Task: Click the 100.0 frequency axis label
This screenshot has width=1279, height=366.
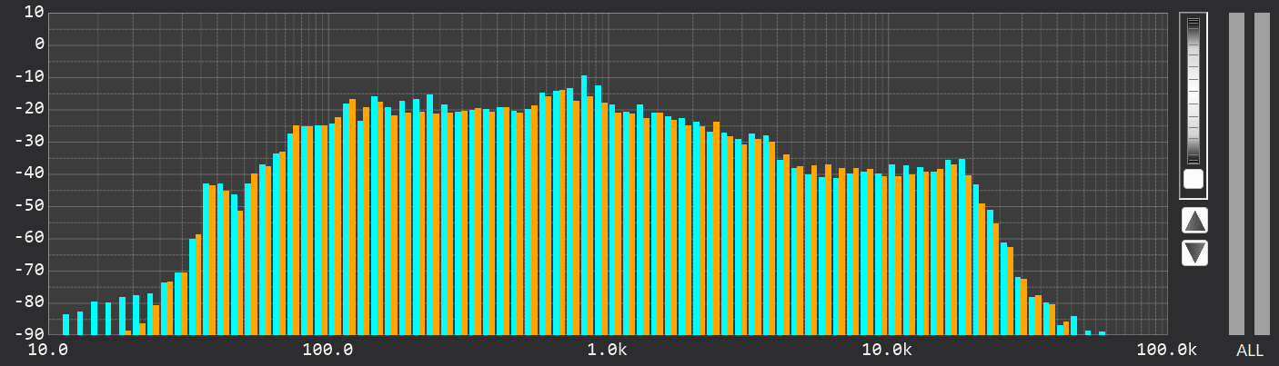Action: coord(327,351)
